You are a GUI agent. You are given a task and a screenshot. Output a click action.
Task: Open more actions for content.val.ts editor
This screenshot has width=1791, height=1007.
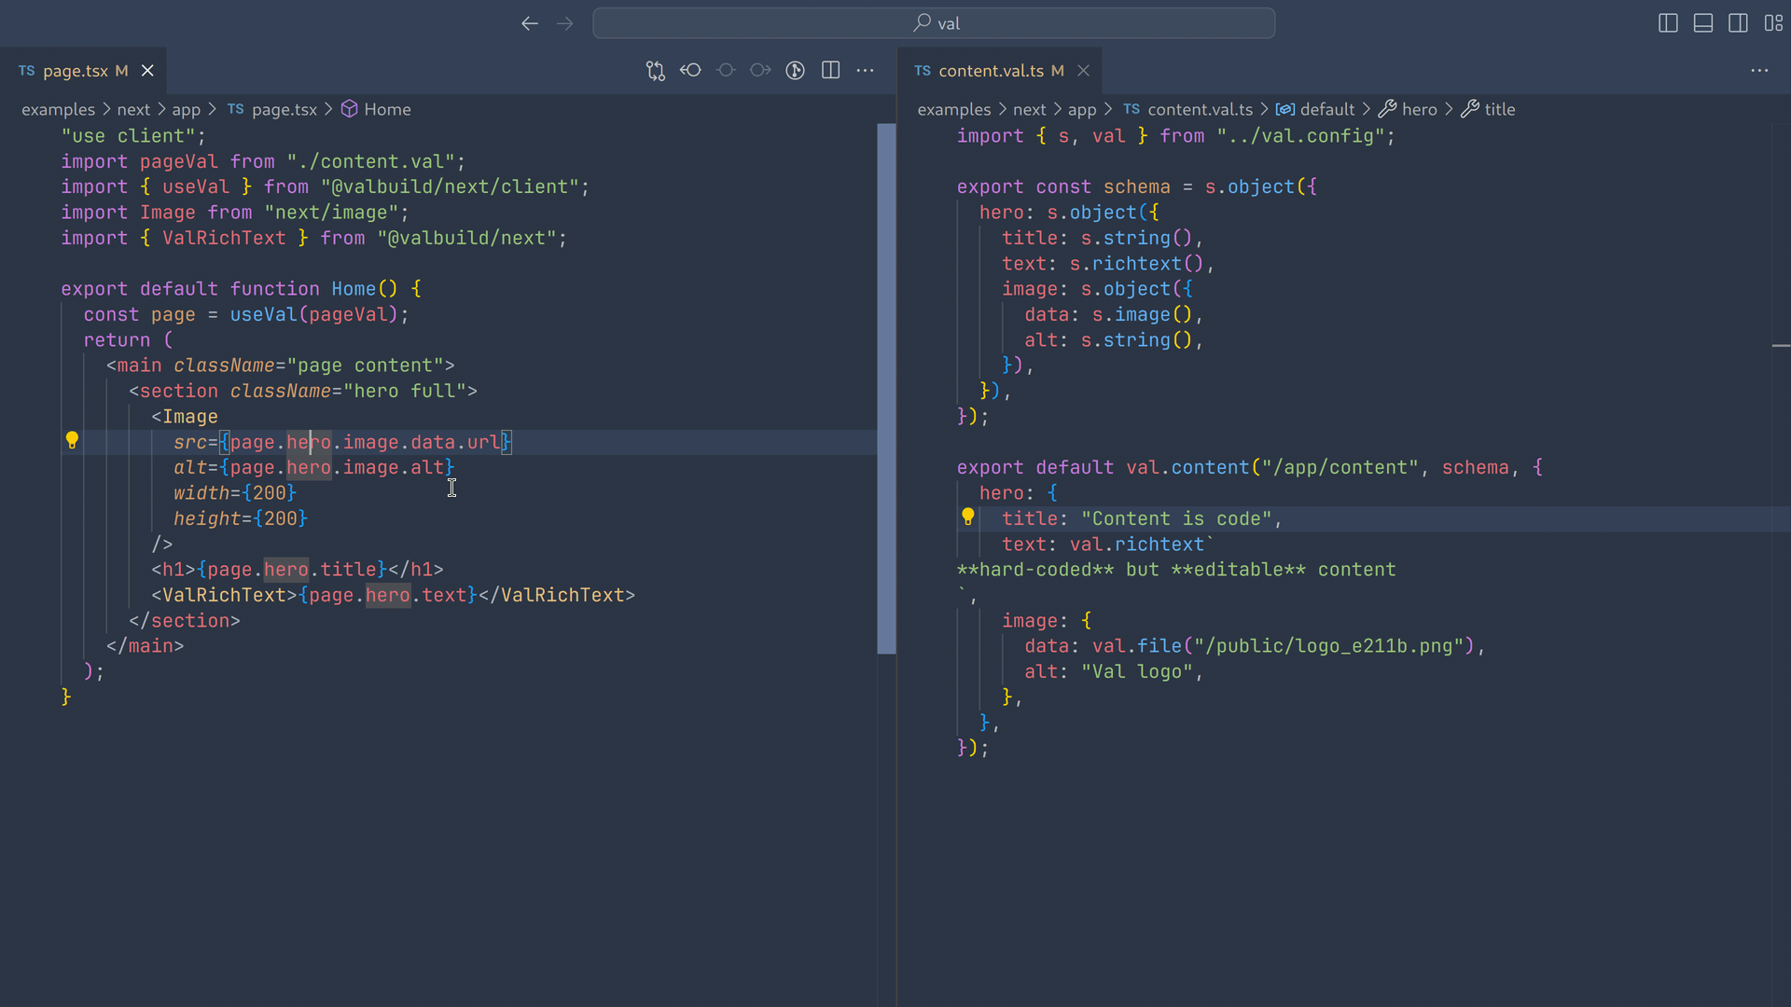tap(1759, 71)
